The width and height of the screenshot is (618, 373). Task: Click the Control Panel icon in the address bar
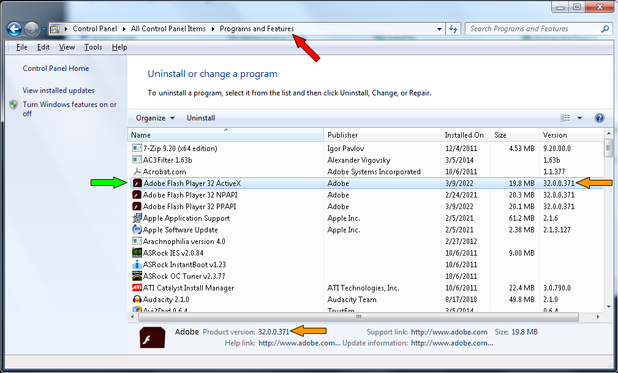[55, 29]
